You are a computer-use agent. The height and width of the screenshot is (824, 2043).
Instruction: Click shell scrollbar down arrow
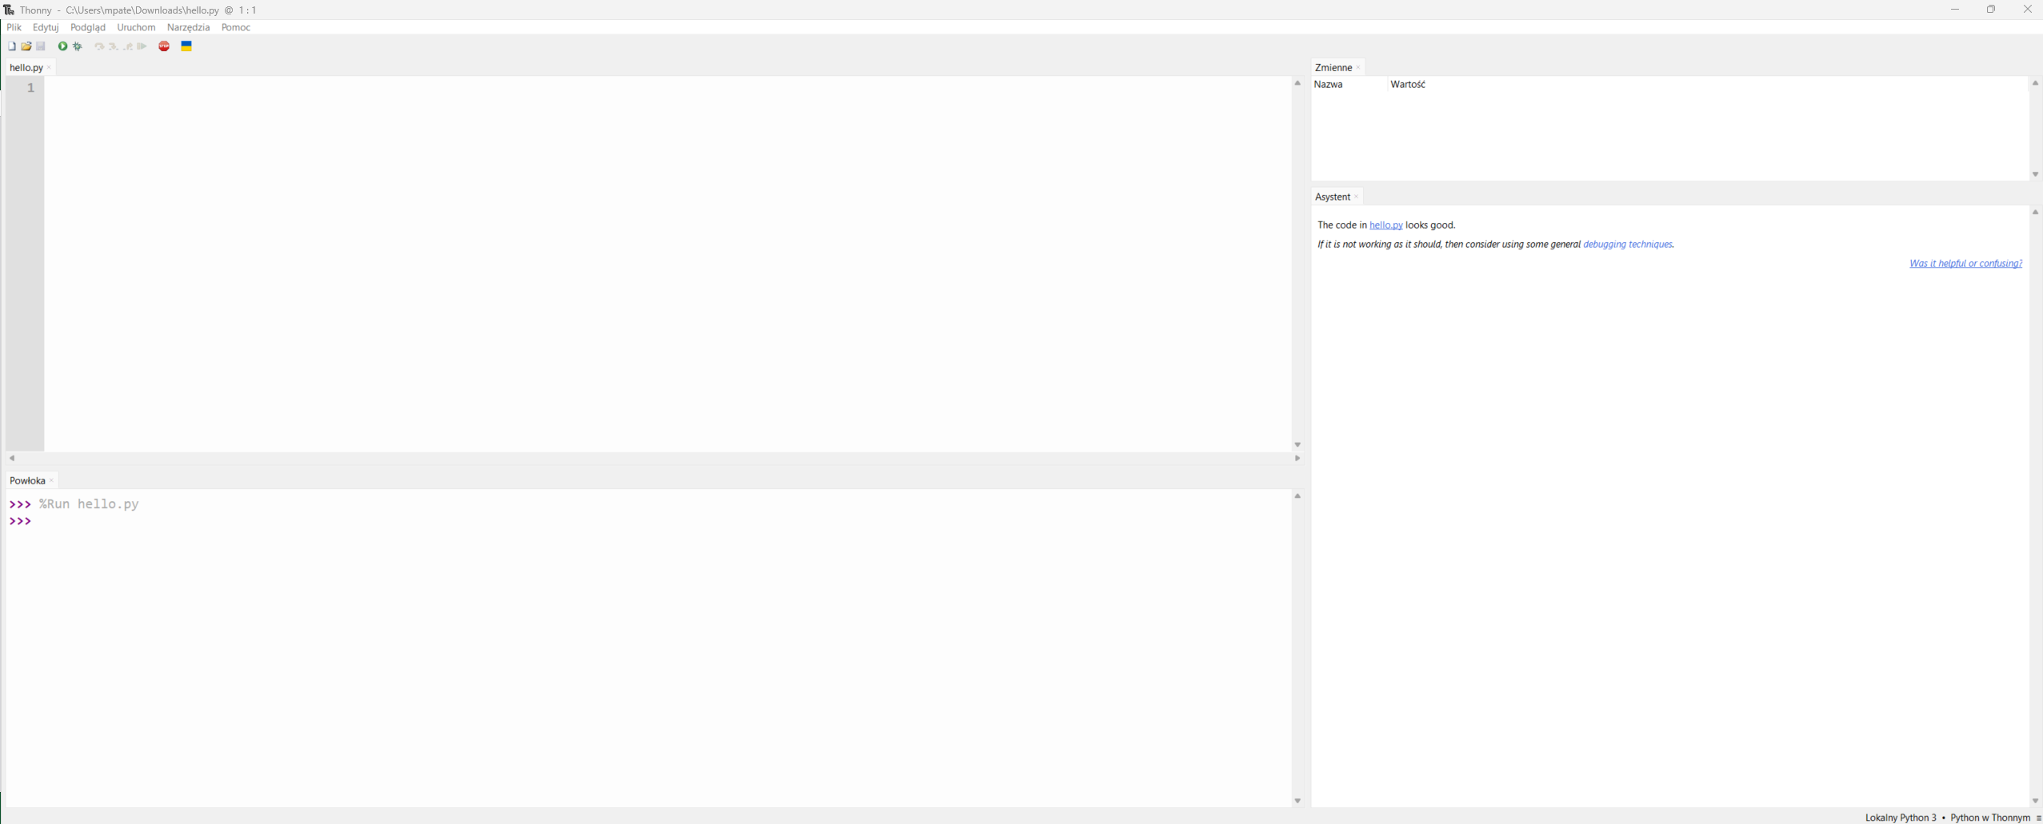pyautogui.click(x=1297, y=801)
